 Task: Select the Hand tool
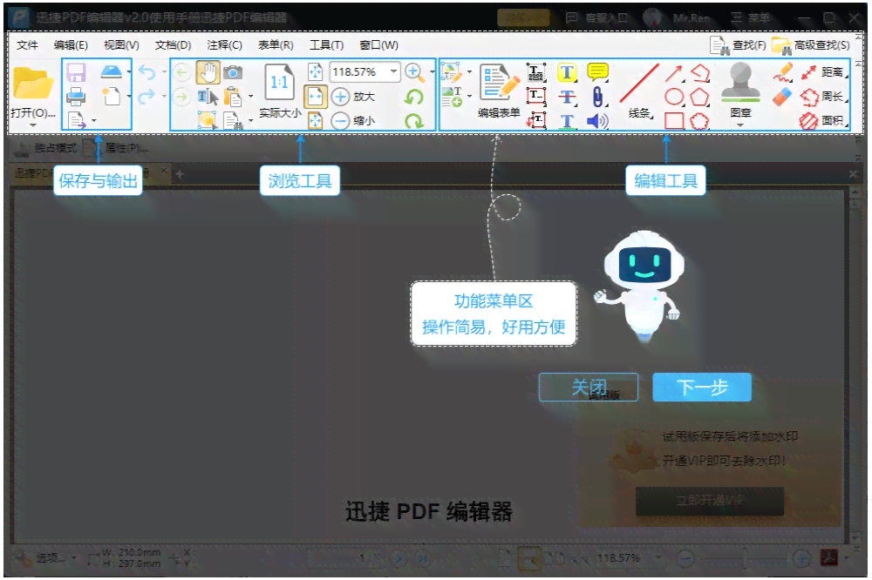click(x=208, y=72)
